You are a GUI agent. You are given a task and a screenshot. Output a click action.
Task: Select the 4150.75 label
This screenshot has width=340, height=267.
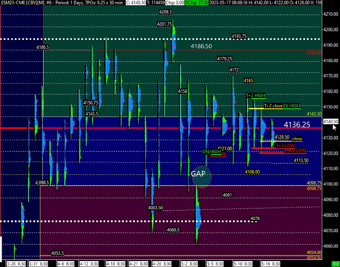(x=91, y=103)
